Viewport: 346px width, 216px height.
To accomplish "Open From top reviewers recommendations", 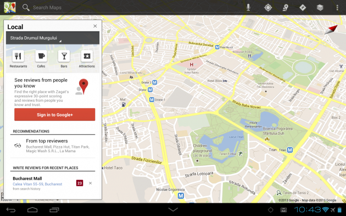I will pos(53,146).
